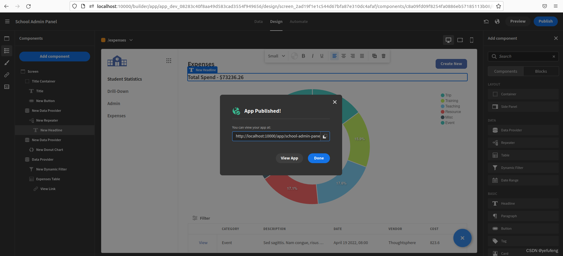Screen dimensions: 563x256
Task: Click the globe publish-status icon in top bar
Action: coord(497,21)
